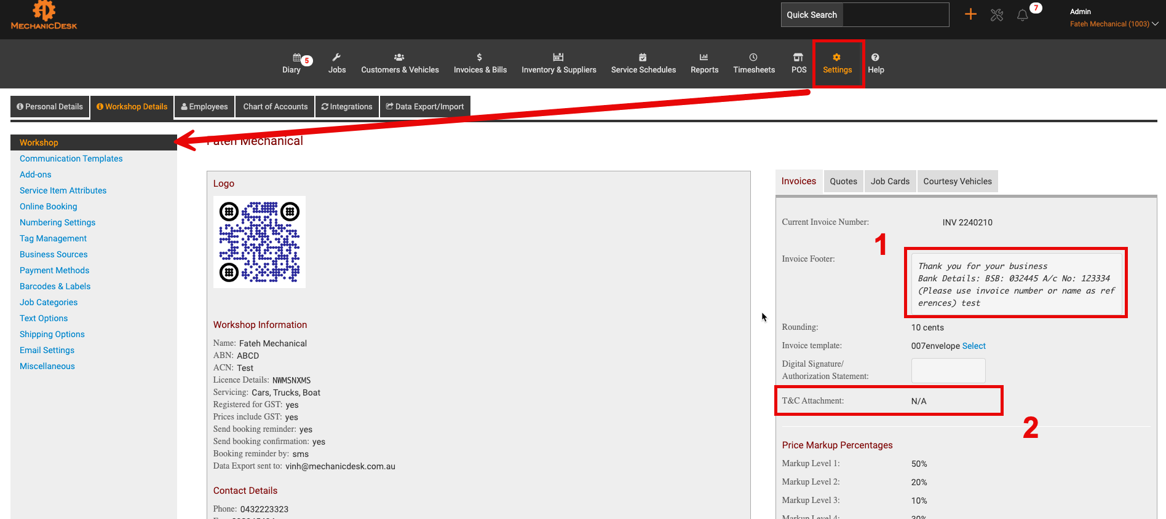1166x519 pixels.
Task: Open Shipping Options
Action: click(x=52, y=334)
